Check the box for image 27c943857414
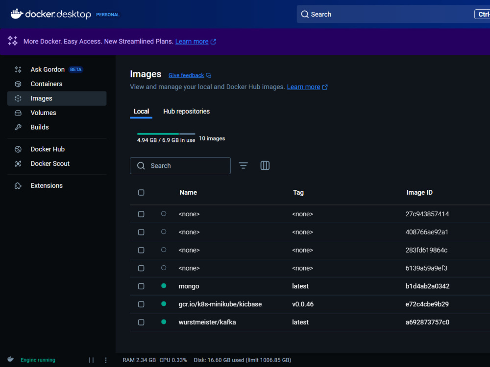The image size is (490, 367). 141,214
